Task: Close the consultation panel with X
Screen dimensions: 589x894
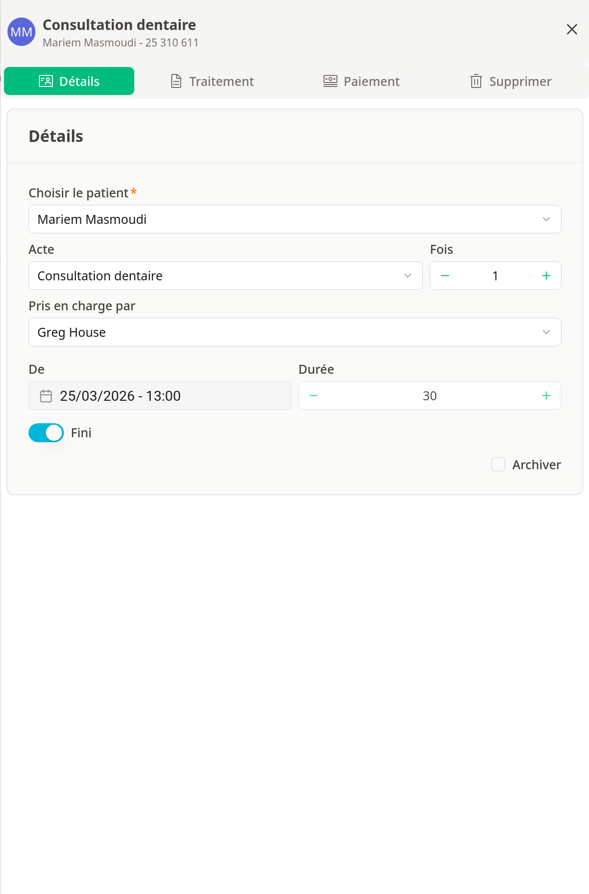Action: (x=572, y=29)
